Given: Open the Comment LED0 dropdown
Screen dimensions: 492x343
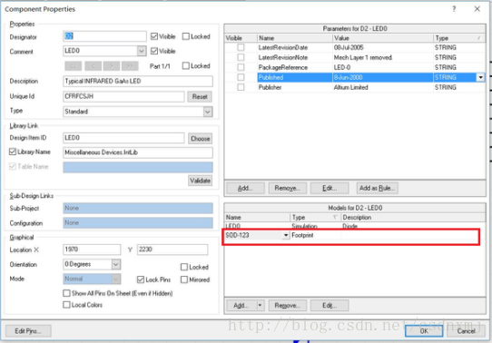Looking at the screenshot, I should coord(142,51).
